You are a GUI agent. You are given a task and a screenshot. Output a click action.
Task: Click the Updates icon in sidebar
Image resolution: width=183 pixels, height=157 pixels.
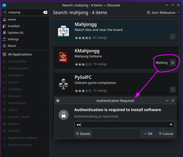click(x=4, y=33)
